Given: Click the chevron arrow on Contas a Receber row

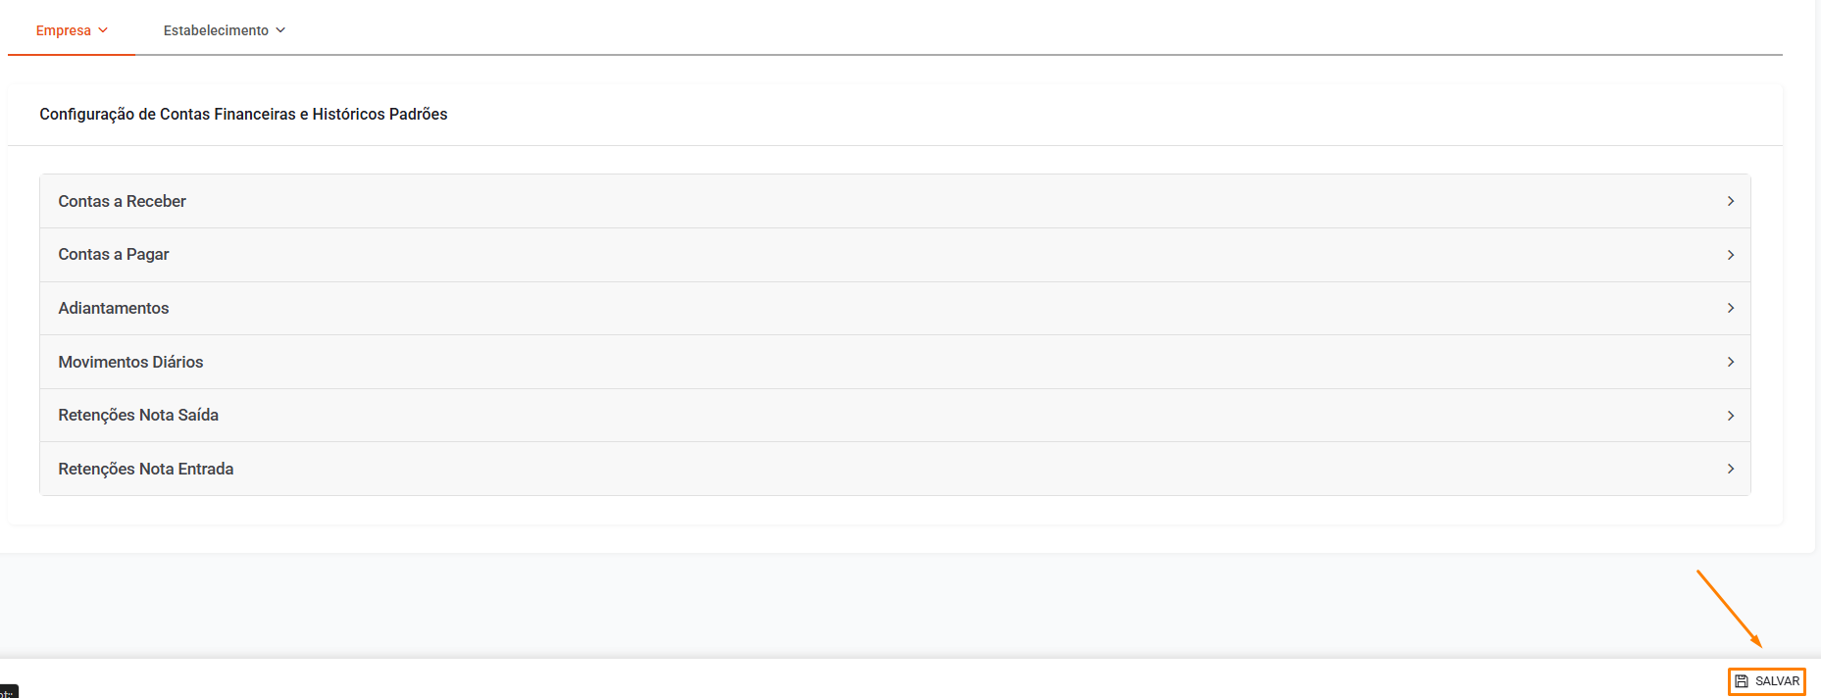Looking at the screenshot, I should click(x=1730, y=201).
